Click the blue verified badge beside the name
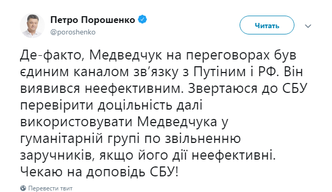The width and height of the screenshot is (332, 192). click(143, 19)
